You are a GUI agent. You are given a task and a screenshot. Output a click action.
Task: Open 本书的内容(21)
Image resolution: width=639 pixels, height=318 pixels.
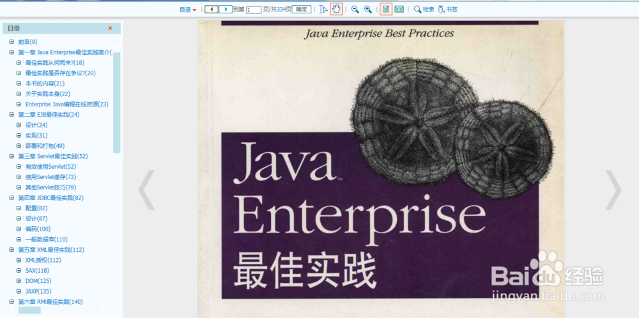[45, 83]
